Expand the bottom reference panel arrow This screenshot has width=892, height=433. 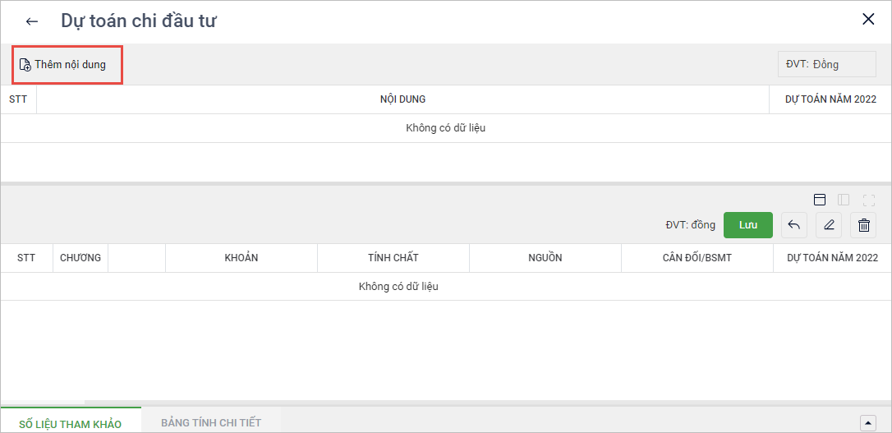(867, 423)
